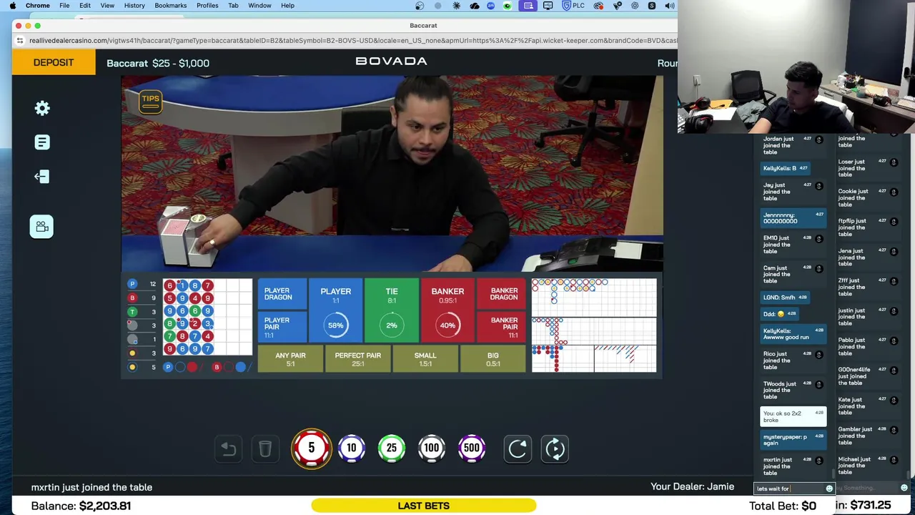
Task: Open the File menu
Action: tap(64, 6)
